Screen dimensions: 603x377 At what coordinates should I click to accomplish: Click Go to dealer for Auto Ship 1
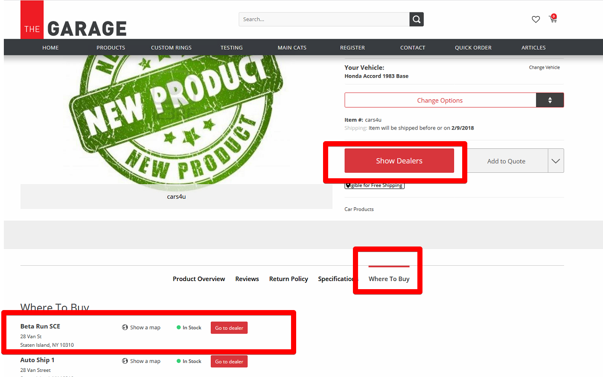[229, 362]
